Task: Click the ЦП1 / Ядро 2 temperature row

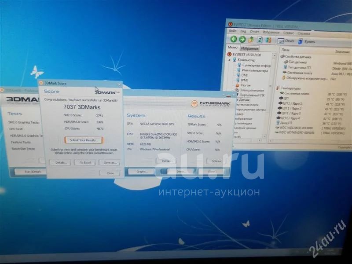Action: point(311,109)
